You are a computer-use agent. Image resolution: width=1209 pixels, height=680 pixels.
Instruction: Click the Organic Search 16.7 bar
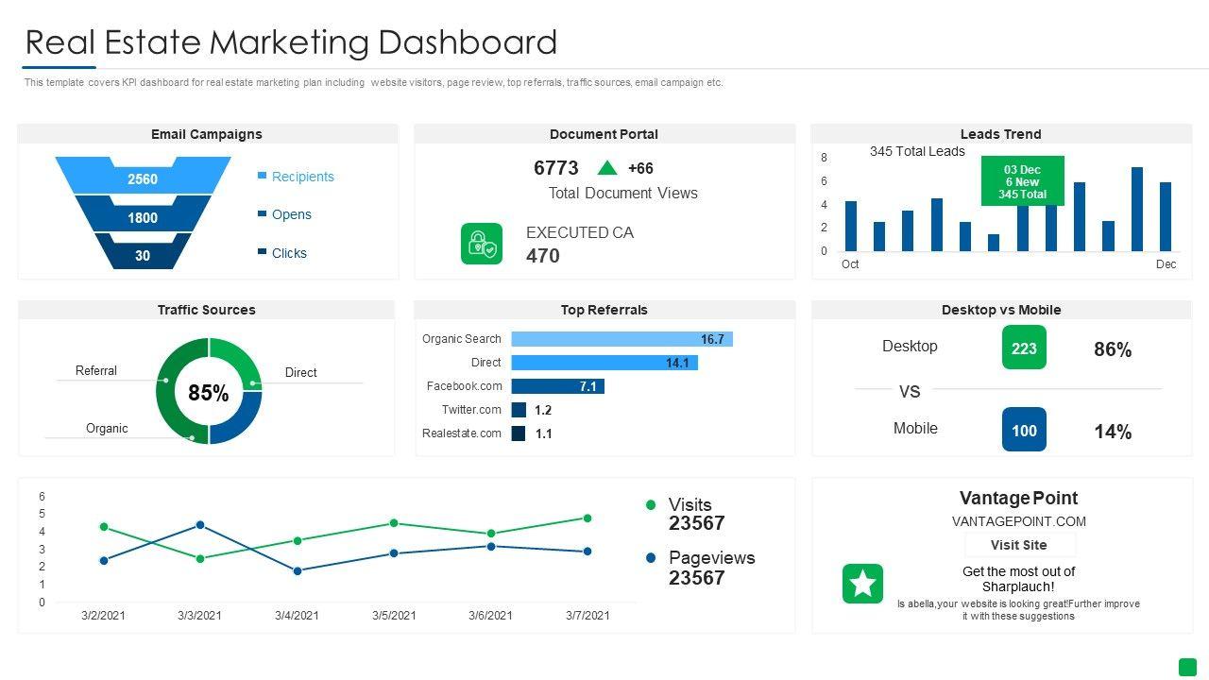pyautogui.click(x=622, y=339)
